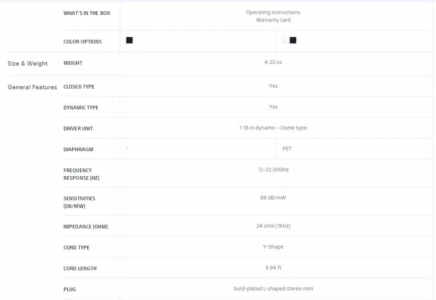This screenshot has height=300, width=436.
Task: Click the Gold-plated L-shaped stereo mini text
Action: pyautogui.click(x=273, y=289)
